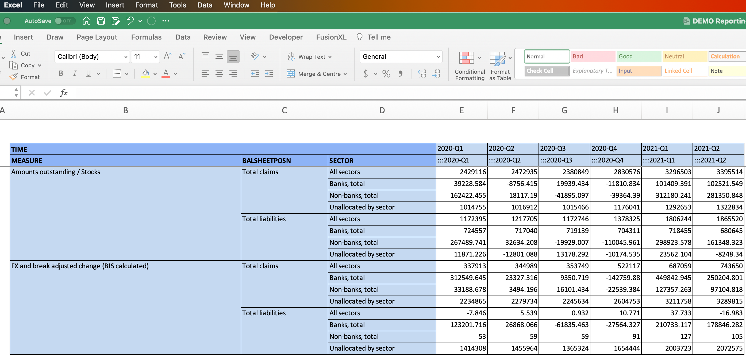Click the Italic formatting icon

tap(75, 73)
